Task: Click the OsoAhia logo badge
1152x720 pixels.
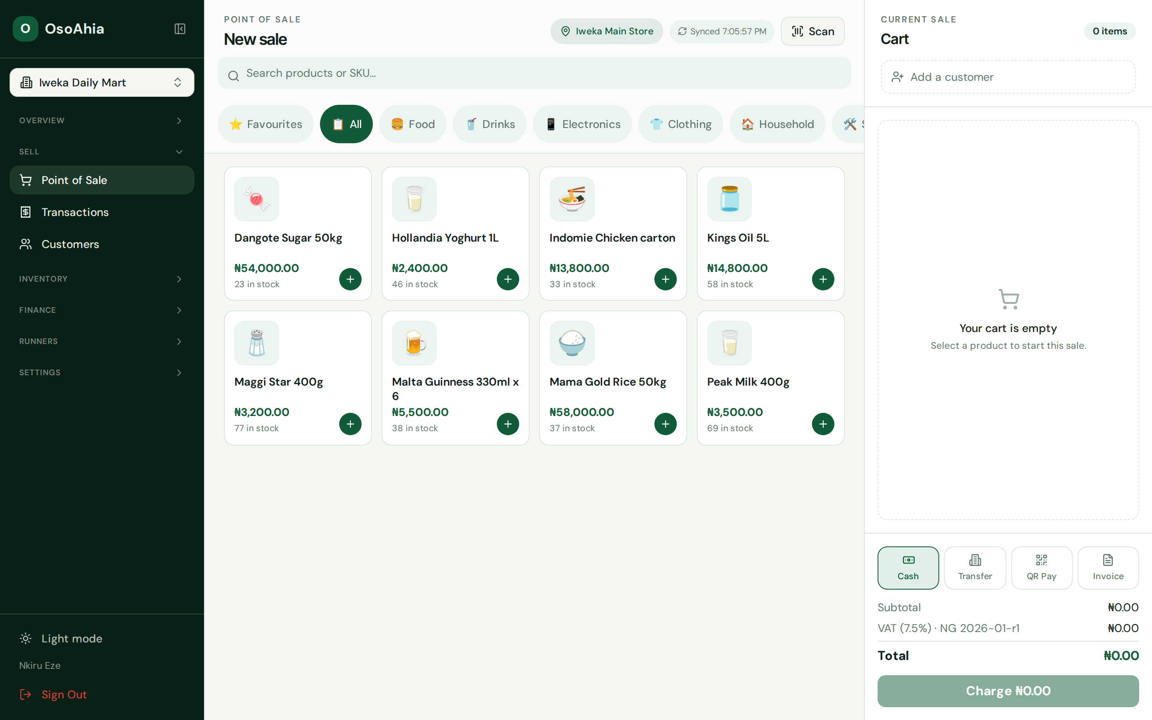Action: click(x=26, y=29)
